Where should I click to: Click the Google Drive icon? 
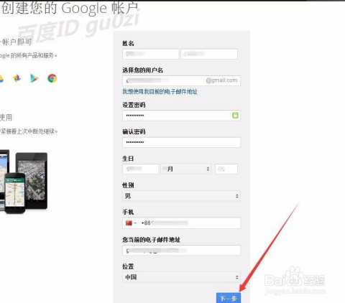(x=1, y=79)
